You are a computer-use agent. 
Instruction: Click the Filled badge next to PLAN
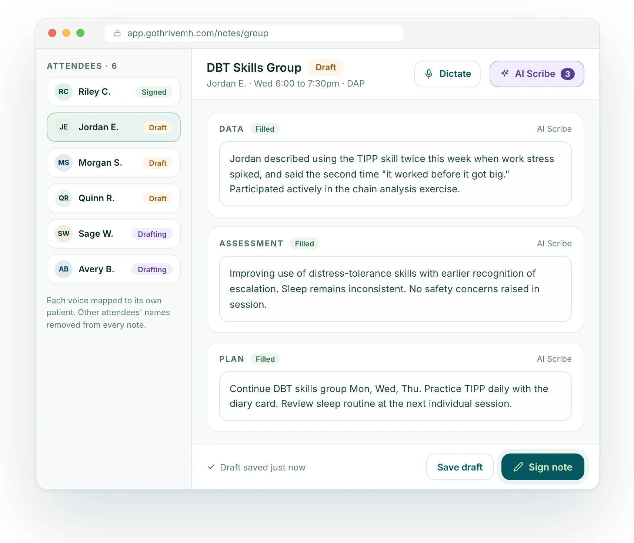tap(265, 359)
